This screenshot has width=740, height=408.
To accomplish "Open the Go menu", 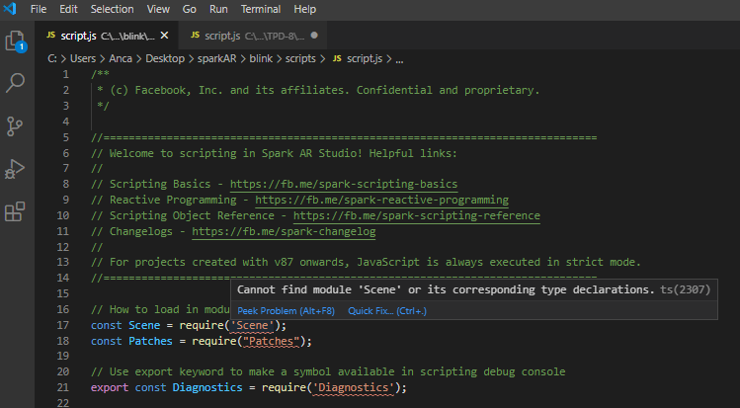I will 190,9.
